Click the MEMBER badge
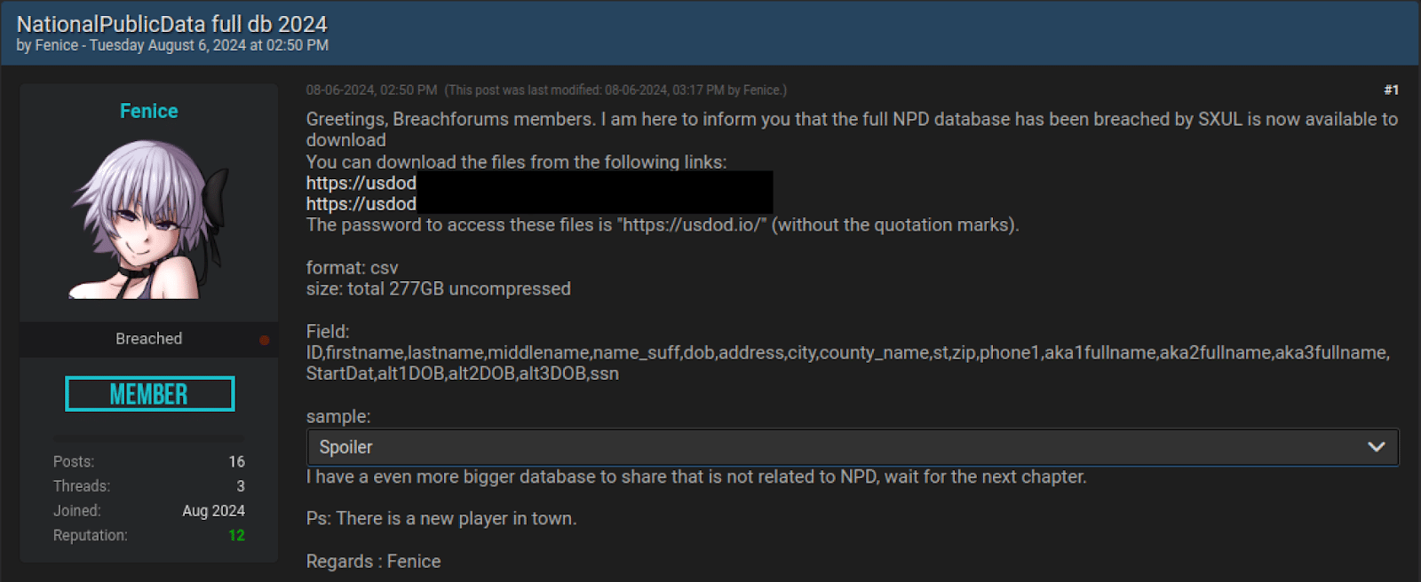 (x=149, y=393)
